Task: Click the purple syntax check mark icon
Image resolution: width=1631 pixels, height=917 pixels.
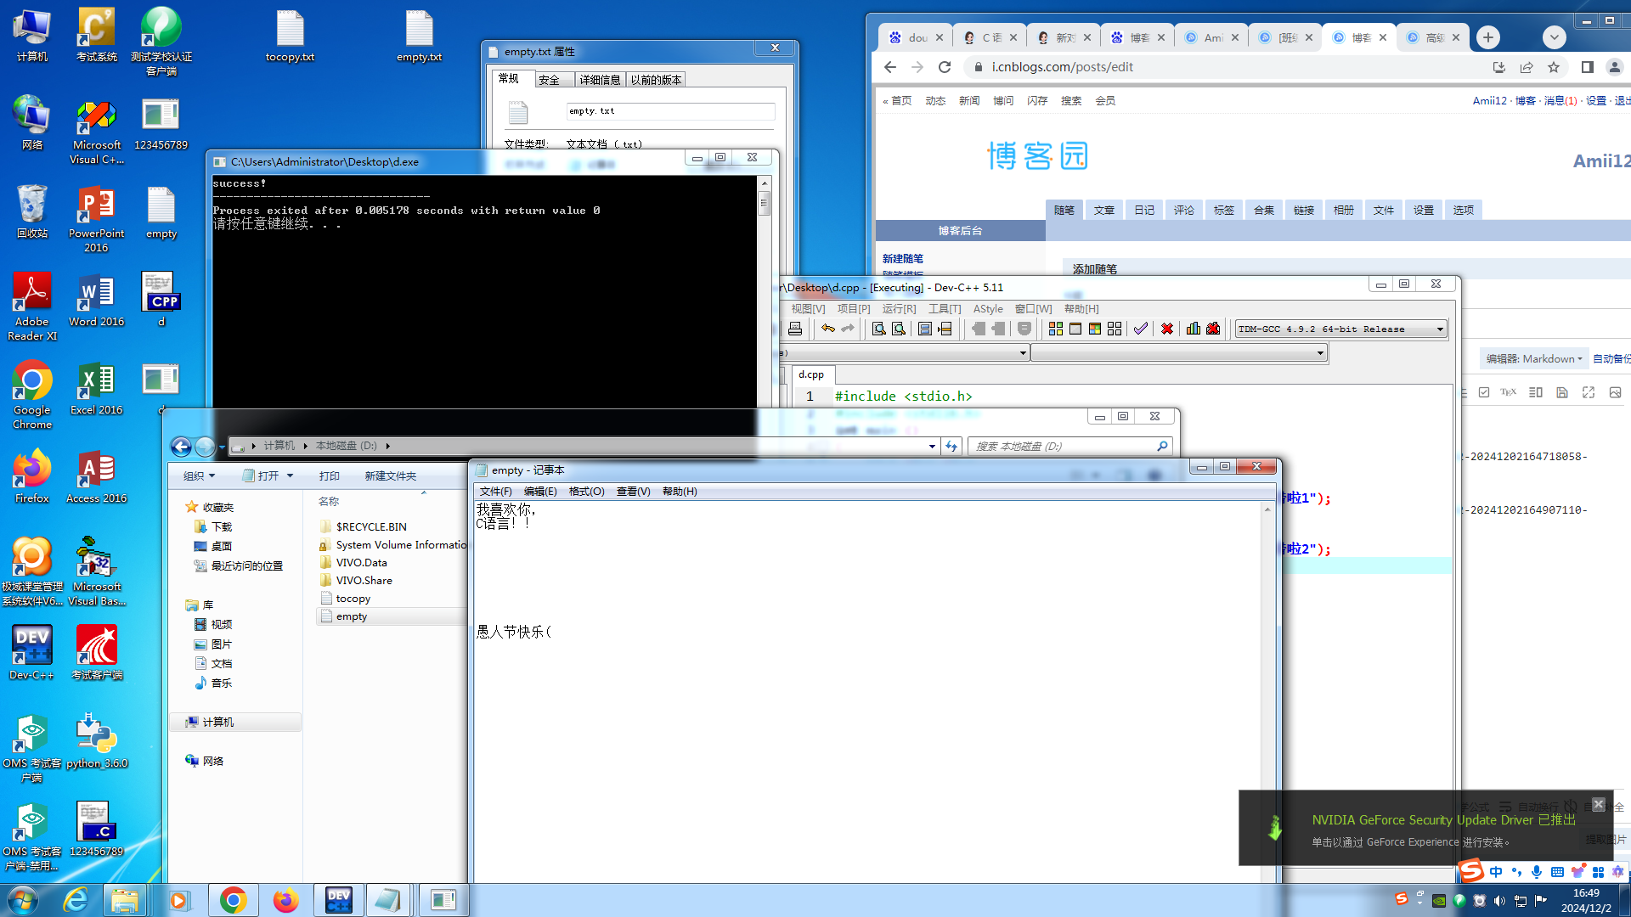Action: [x=1140, y=329]
